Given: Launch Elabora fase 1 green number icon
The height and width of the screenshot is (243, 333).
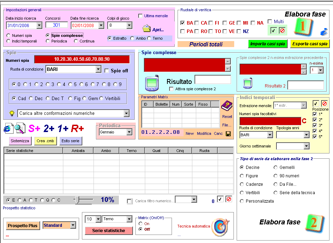Looking at the screenshot, I should 304,27.
